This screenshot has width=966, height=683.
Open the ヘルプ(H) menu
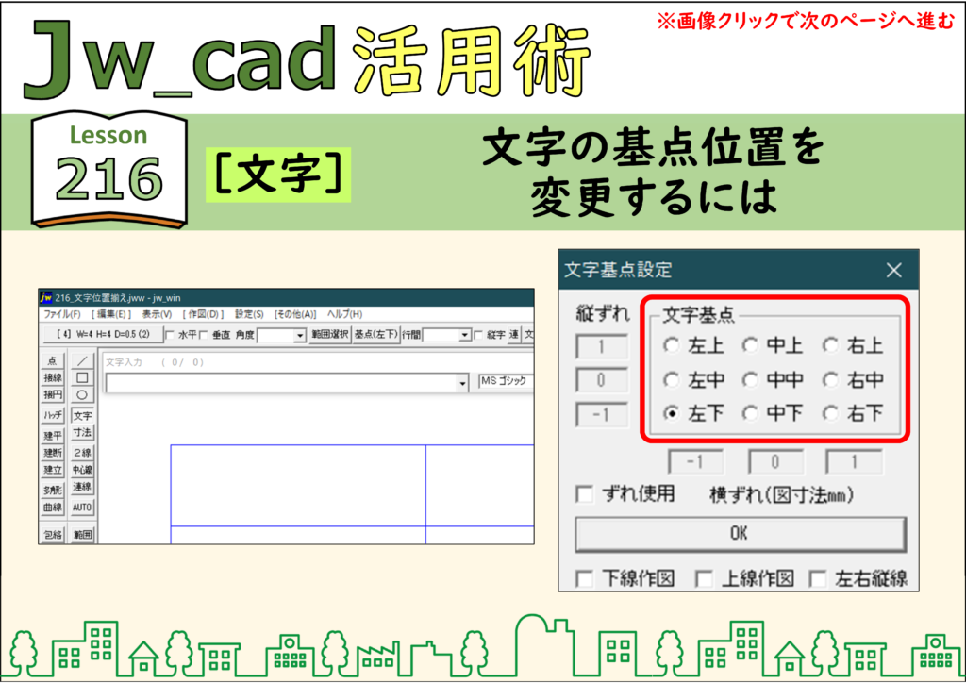tap(345, 314)
